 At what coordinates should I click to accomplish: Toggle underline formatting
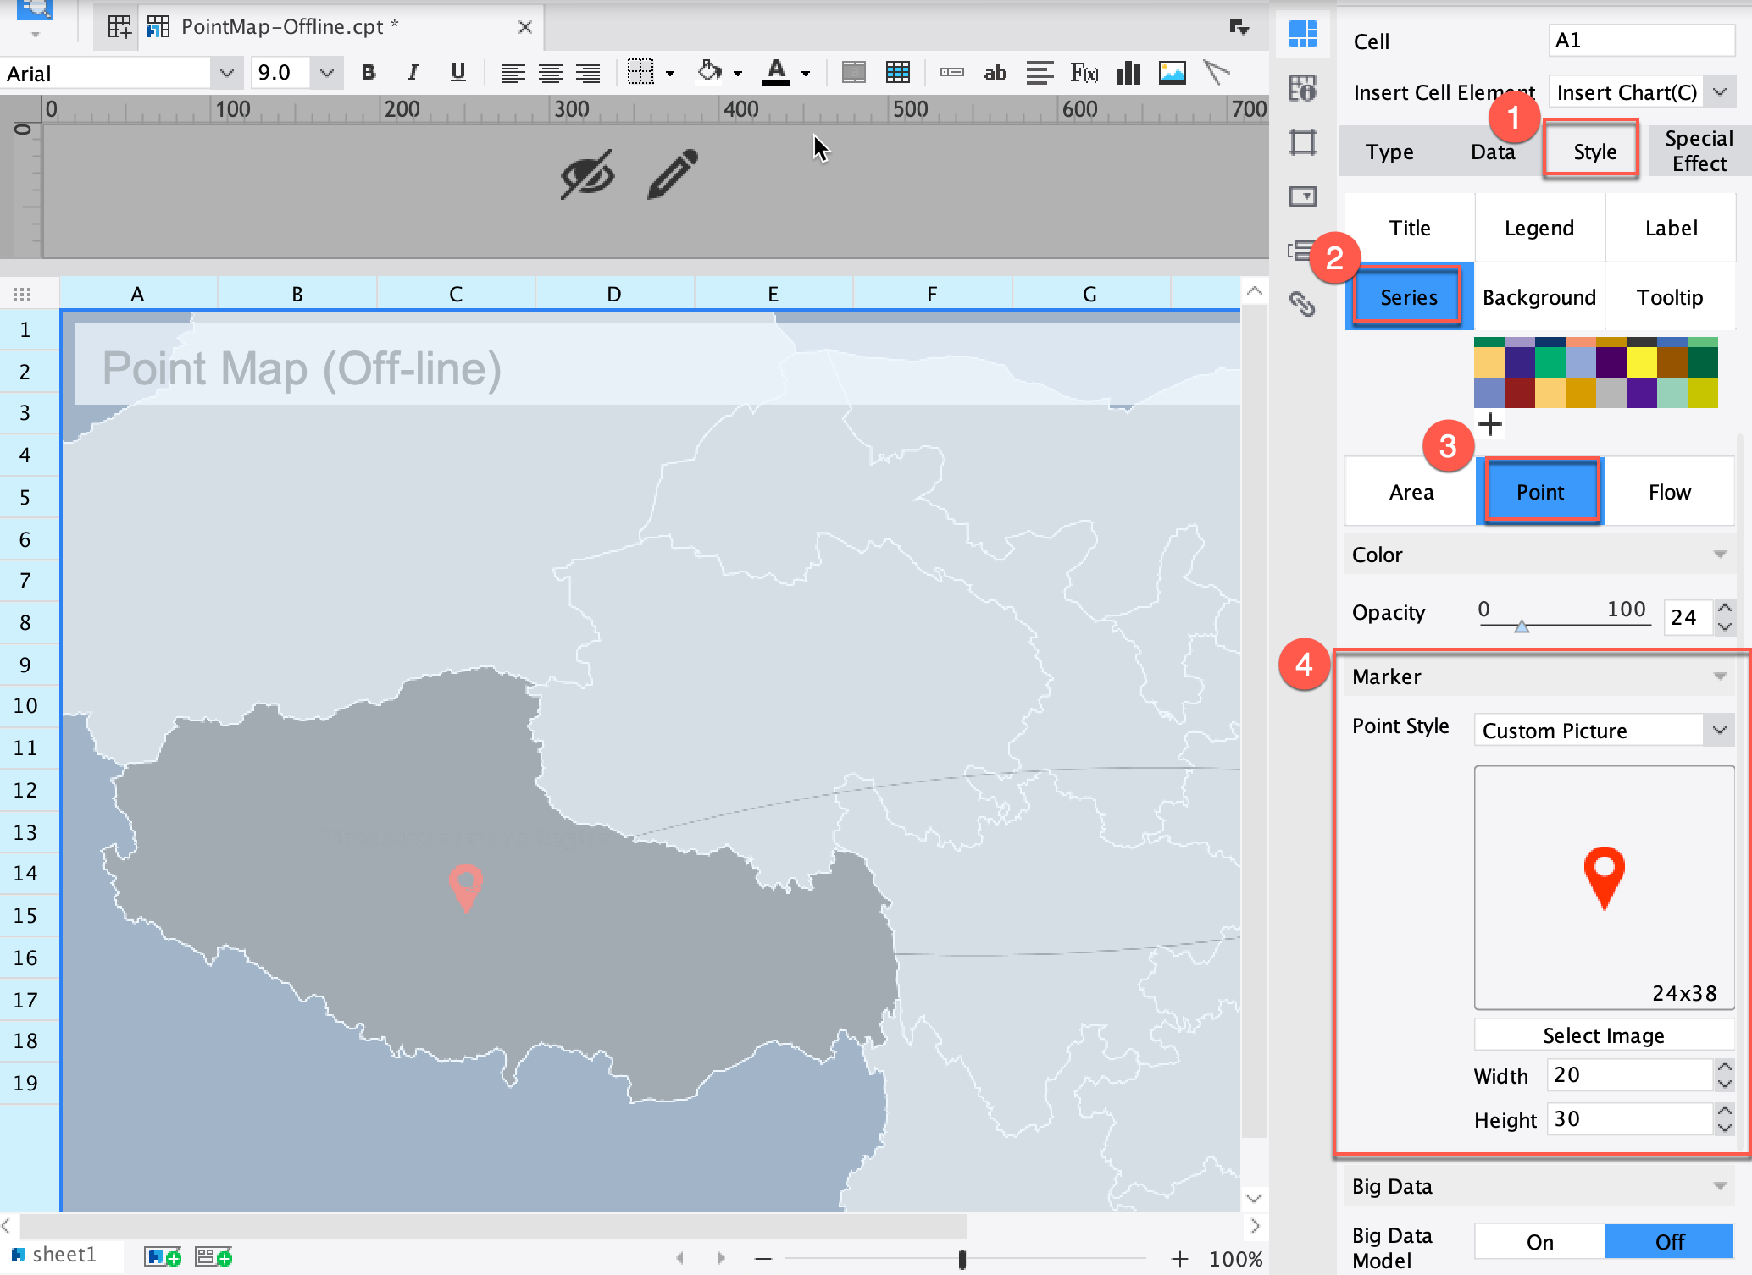click(x=458, y=73)
